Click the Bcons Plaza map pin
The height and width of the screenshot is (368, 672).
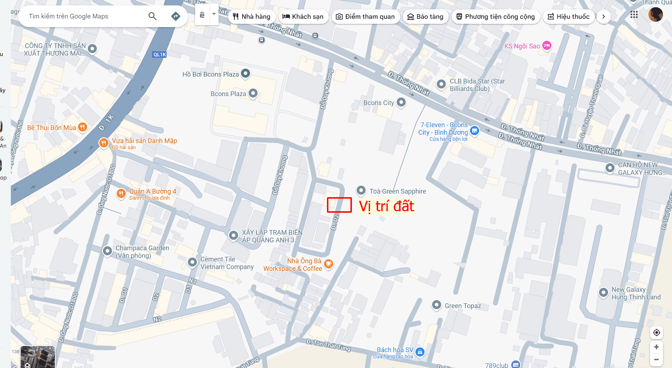pyautogui.click(x=253, y=93)
